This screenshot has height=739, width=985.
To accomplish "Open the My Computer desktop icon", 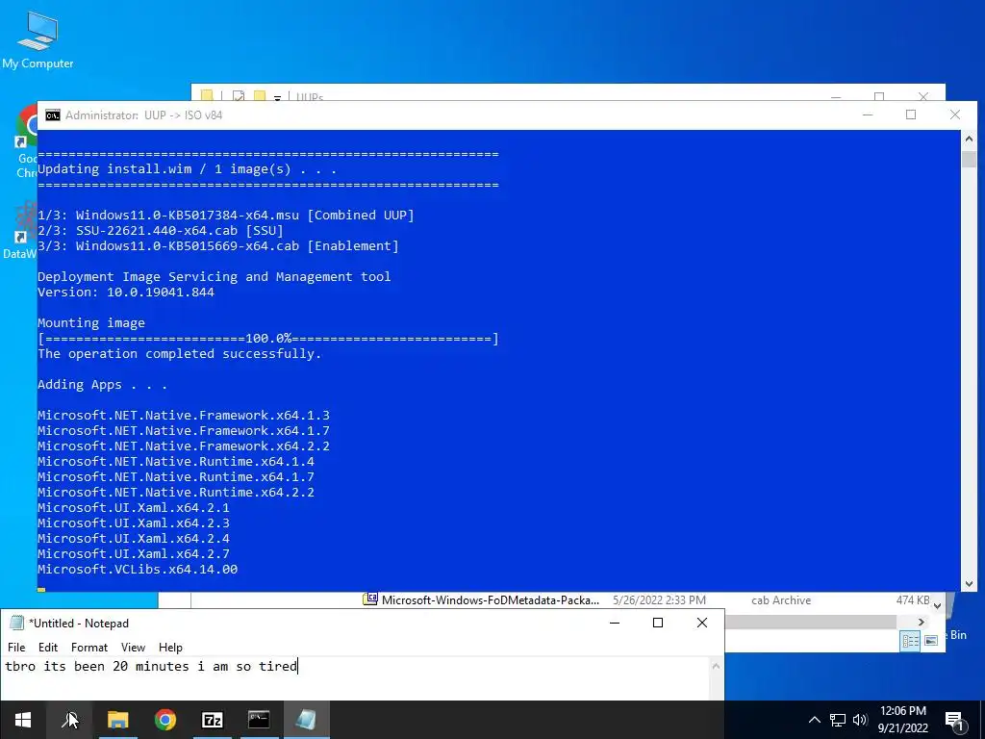I will (38, 39).
